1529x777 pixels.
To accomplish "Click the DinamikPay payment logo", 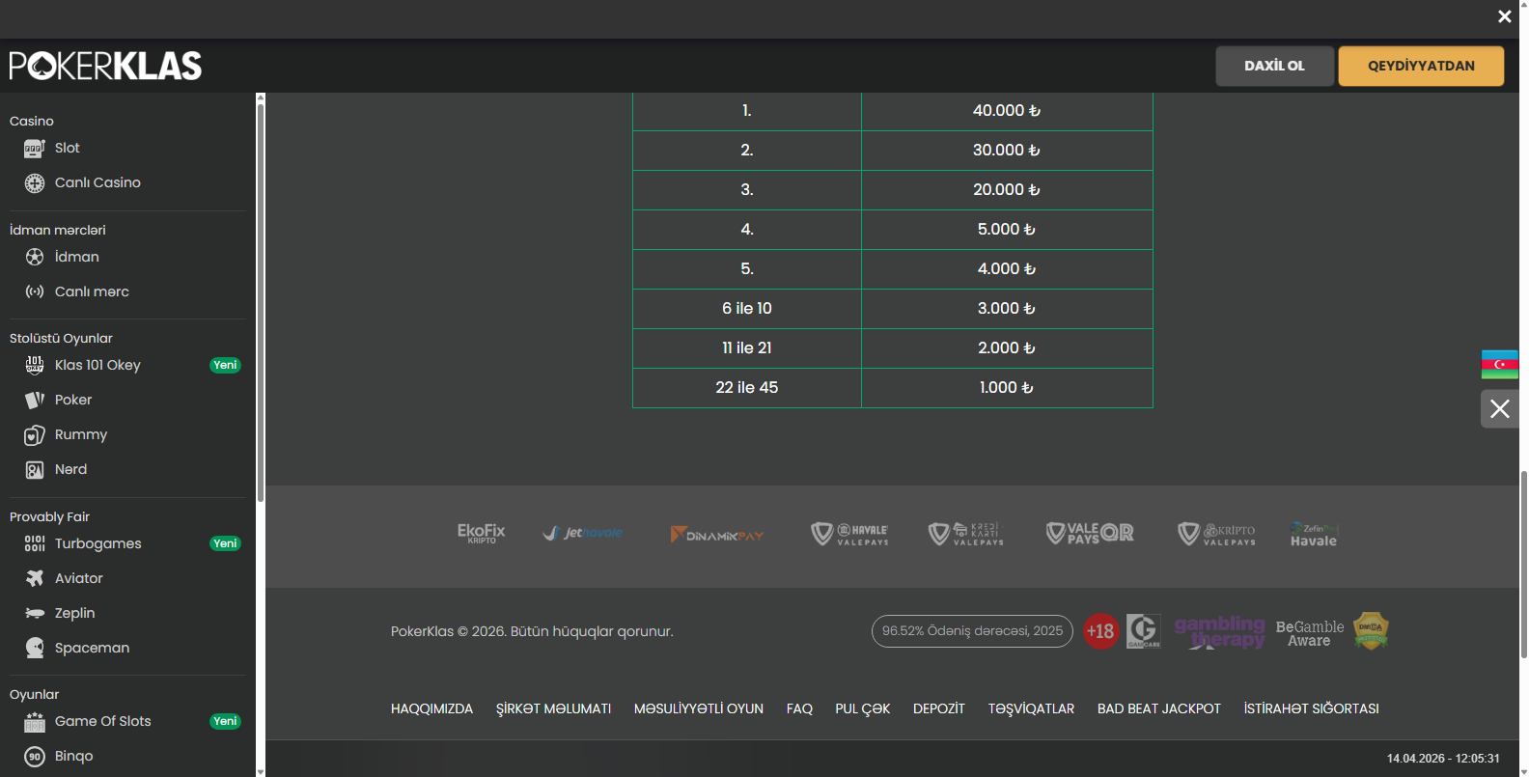I will click(x=717, y=534).
